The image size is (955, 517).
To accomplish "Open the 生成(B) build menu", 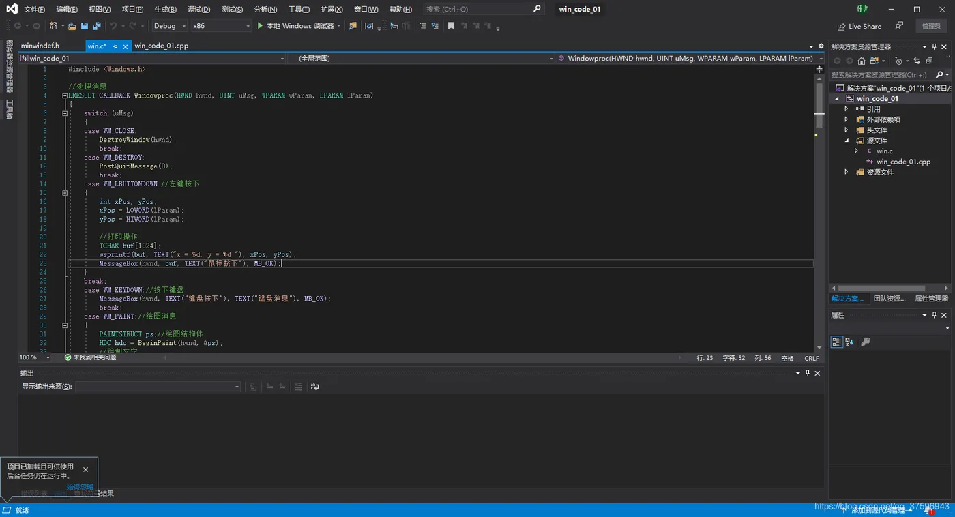I will (x=166, y=10).
